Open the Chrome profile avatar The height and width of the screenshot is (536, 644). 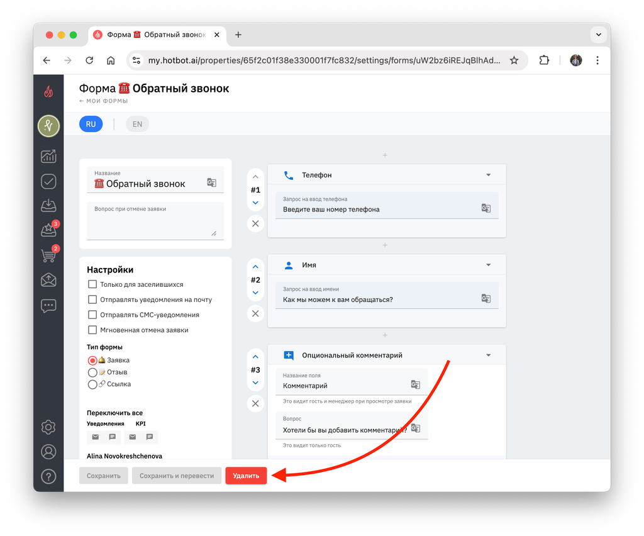pos(576,60)
